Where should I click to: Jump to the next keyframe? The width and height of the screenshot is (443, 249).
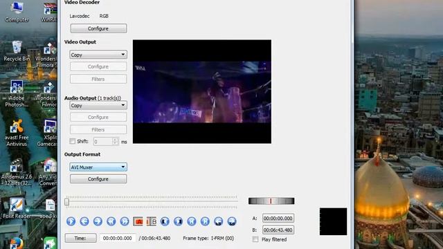(x=125, y=221)
